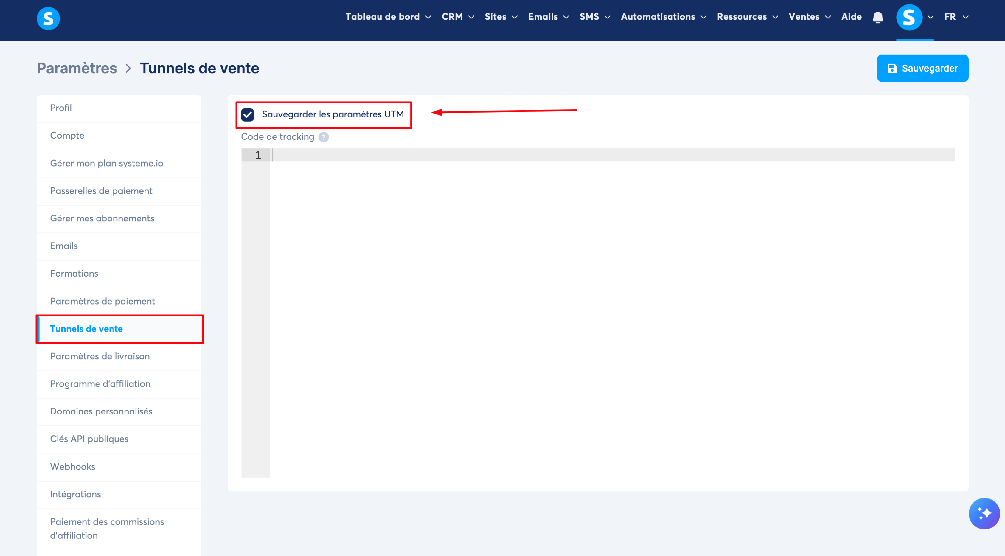Click the tracking code help question mark
The height and width of the screenshot is (556, 1005).
coord(323,137)
